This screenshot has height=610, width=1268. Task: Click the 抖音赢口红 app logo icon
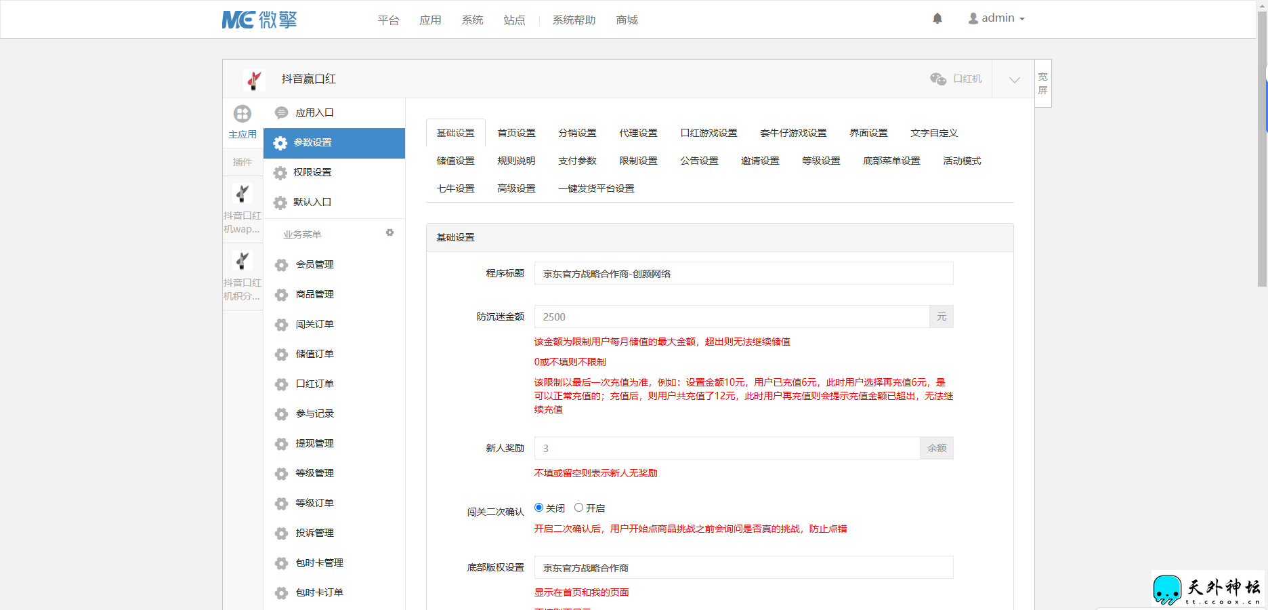point(253,80)
